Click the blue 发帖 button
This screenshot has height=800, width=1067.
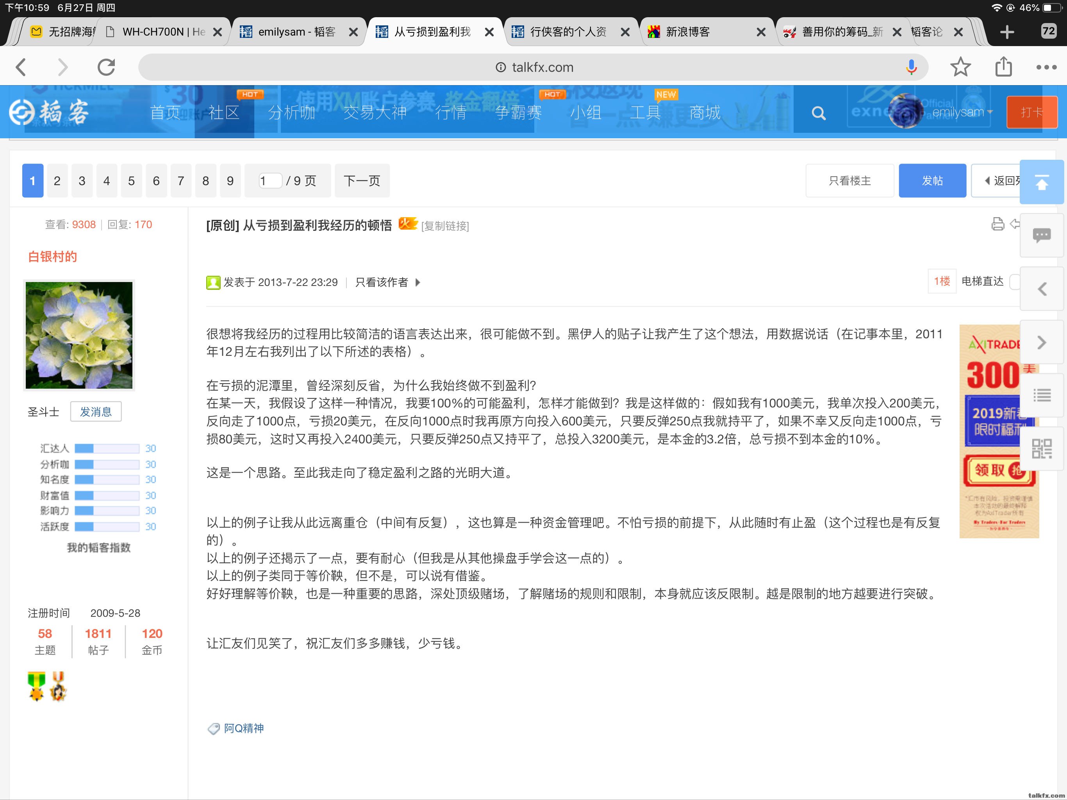click(x=932, y=181)
